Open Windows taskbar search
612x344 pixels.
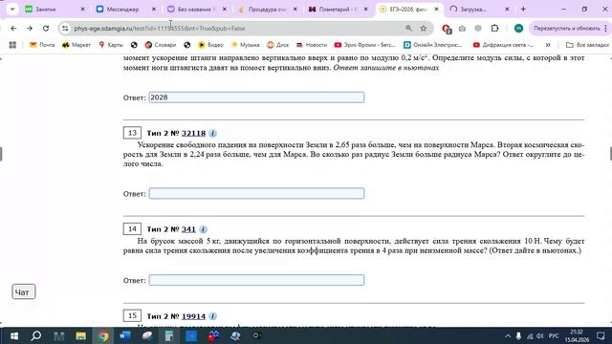click(x=36, y=335)
